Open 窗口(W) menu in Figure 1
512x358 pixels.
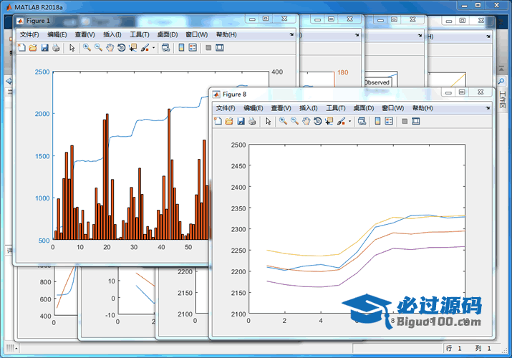coord(197,34)
